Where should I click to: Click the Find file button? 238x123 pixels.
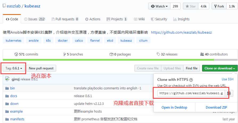[192, 68]
